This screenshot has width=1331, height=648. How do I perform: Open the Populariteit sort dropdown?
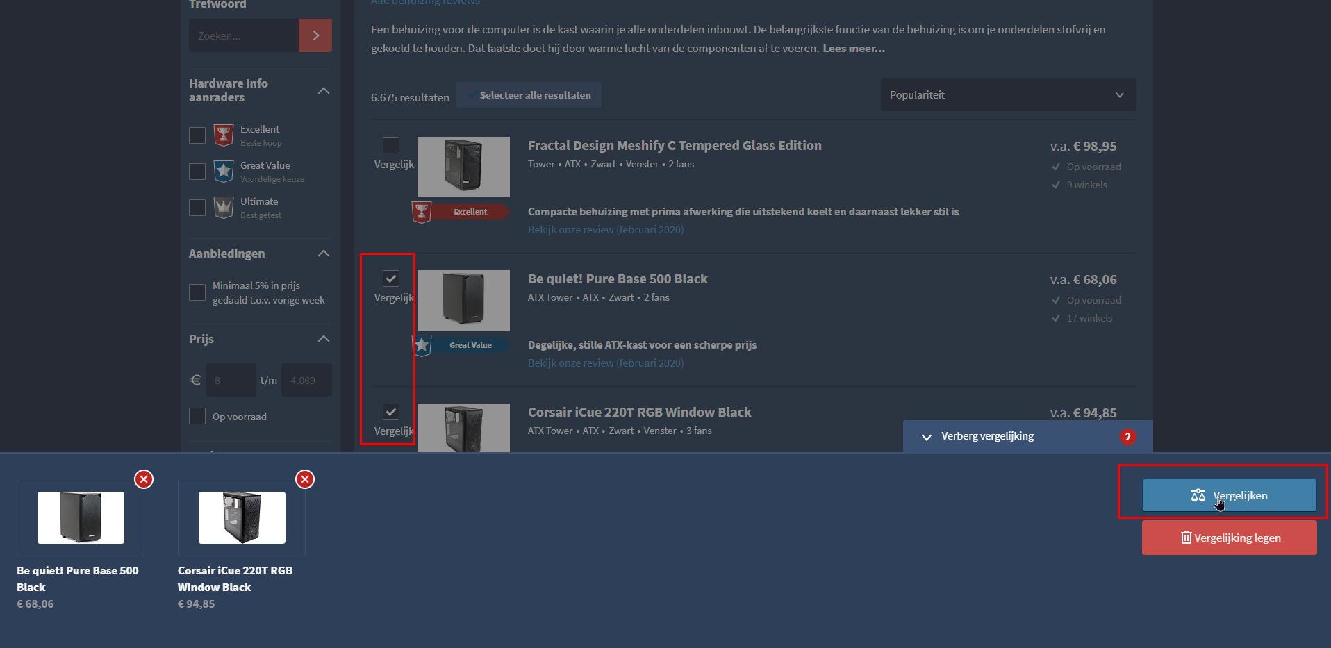[1008, 94]
